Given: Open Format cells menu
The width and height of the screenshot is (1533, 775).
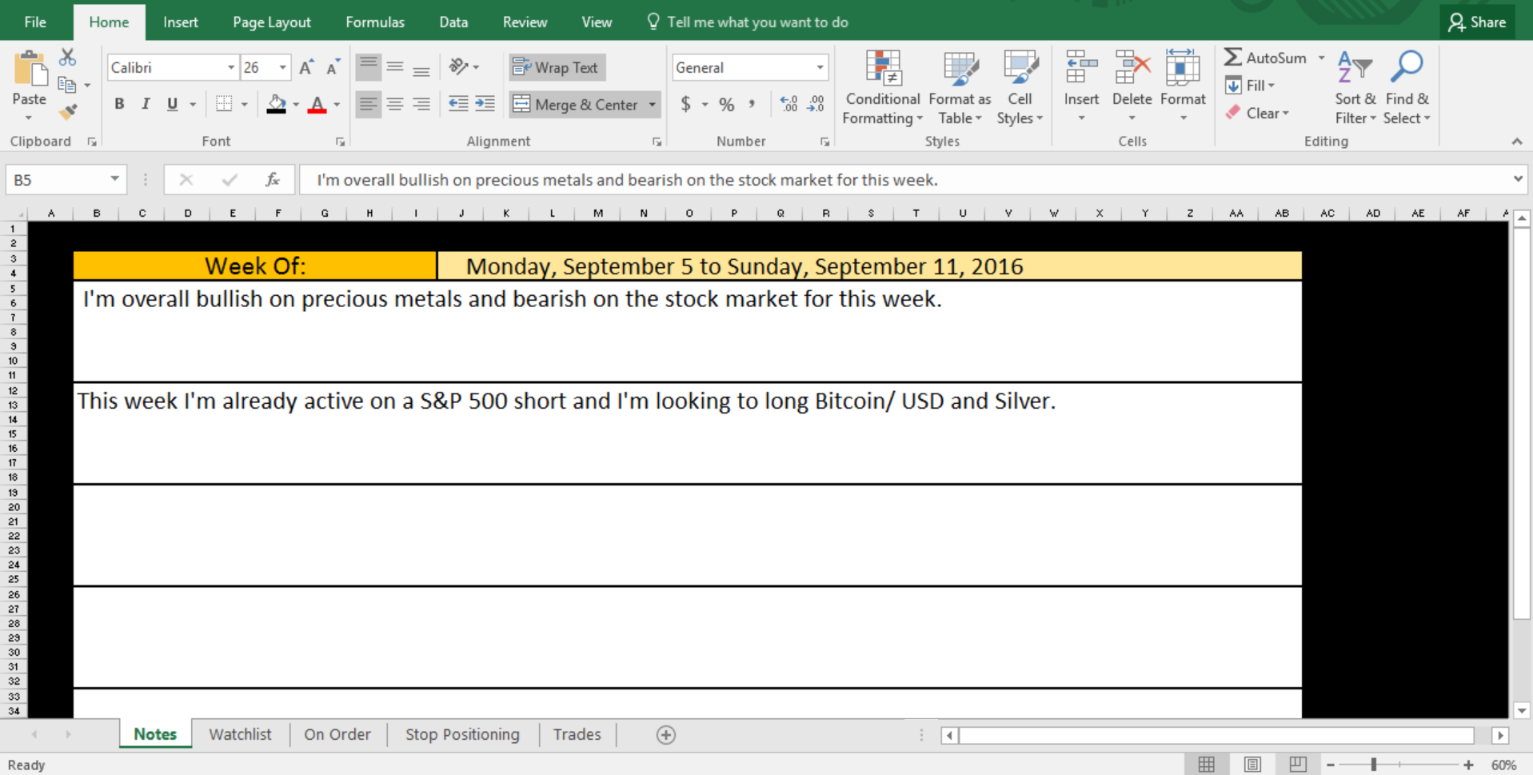Looking at the screenshot, I should click(x=1183, y=86).
